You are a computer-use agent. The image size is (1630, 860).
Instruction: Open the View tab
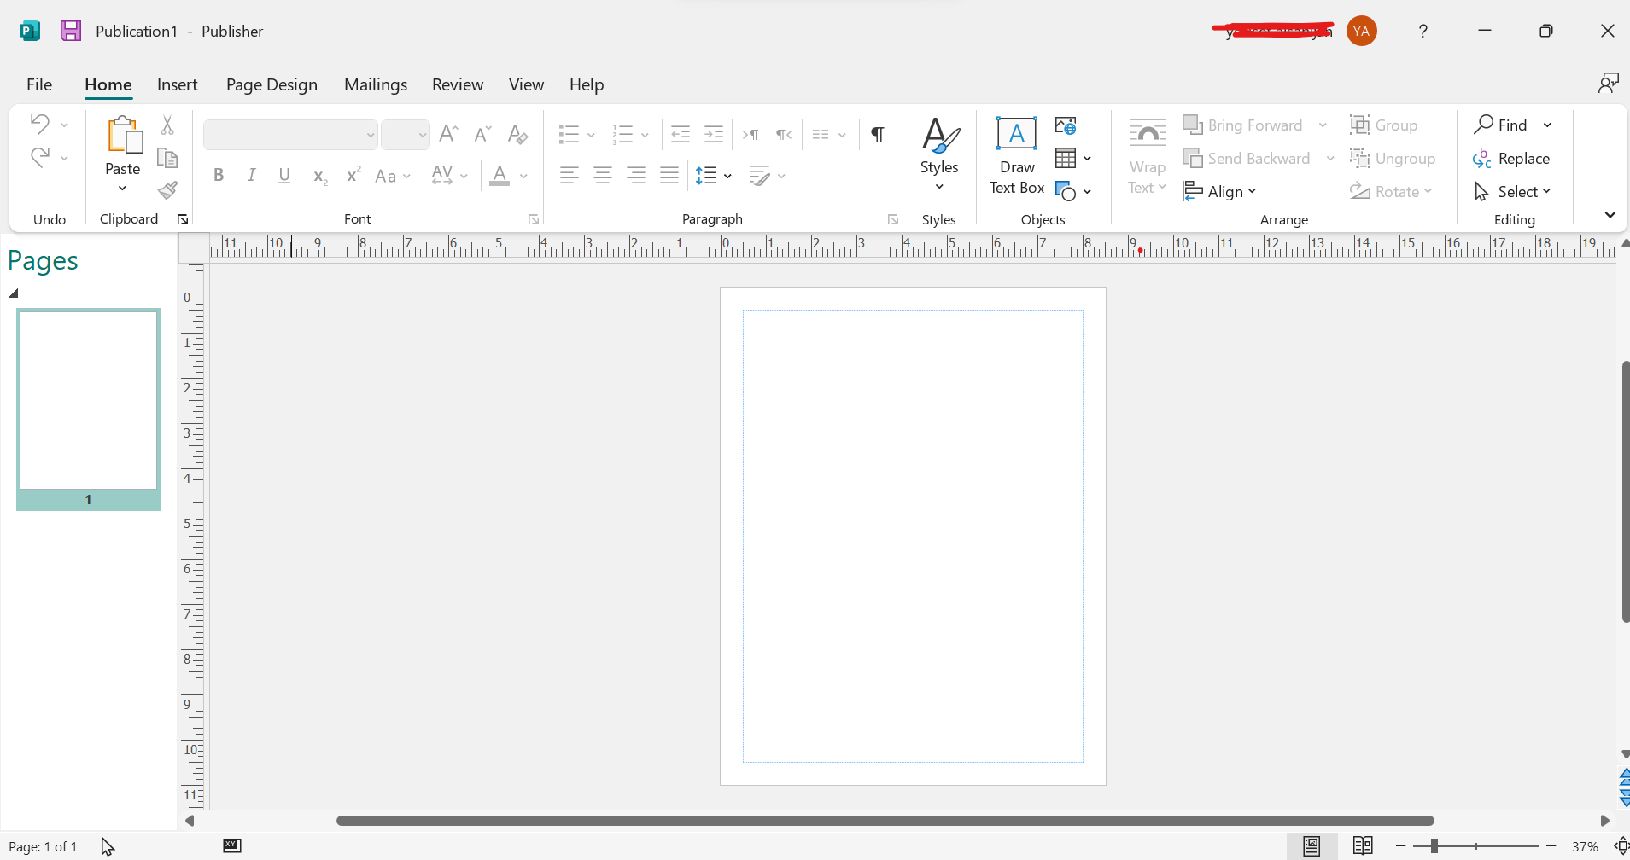[526, 84]
